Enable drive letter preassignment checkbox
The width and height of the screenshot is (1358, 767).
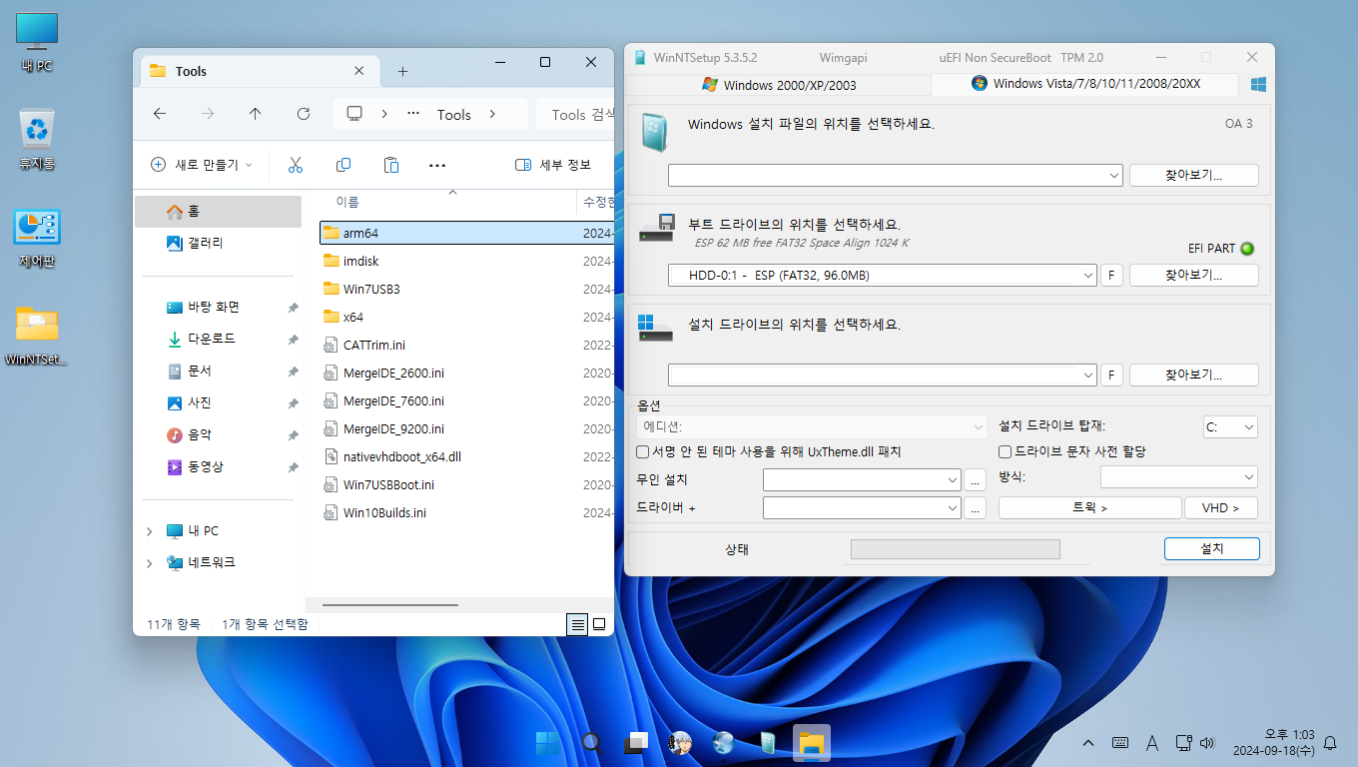click(1006, 451)
